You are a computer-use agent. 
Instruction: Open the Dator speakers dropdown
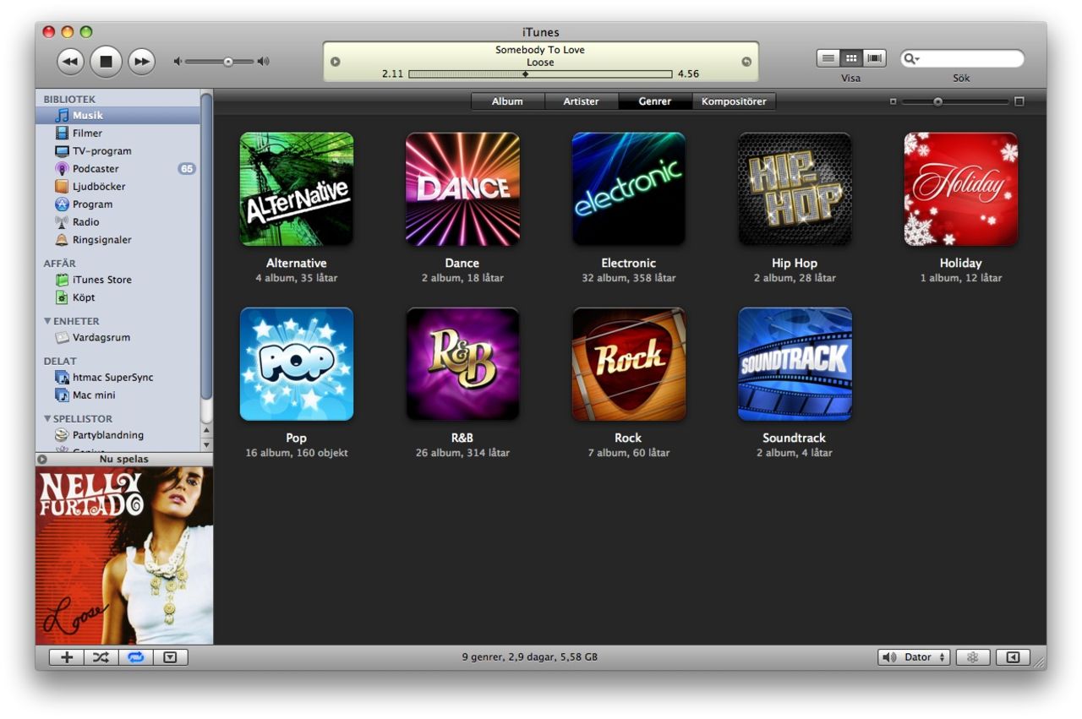pyautogui.click(x=913, y=656)
